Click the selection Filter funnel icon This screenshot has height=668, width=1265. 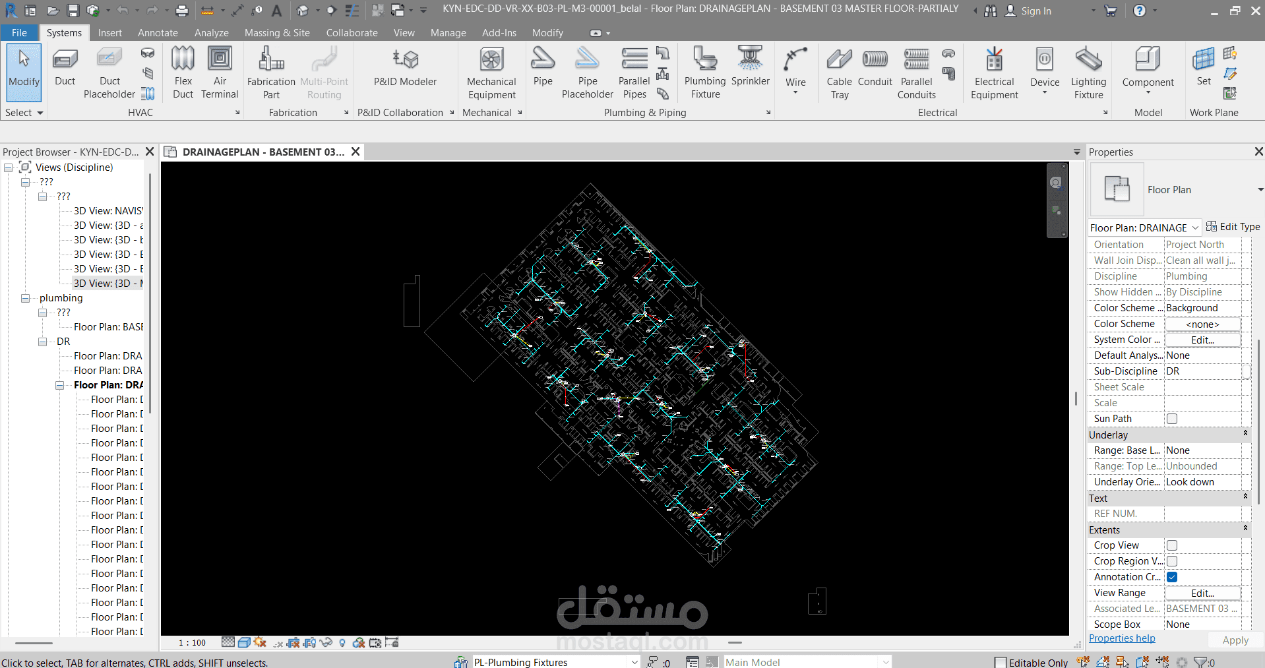pyautogui.click(x=1200, y=662)
